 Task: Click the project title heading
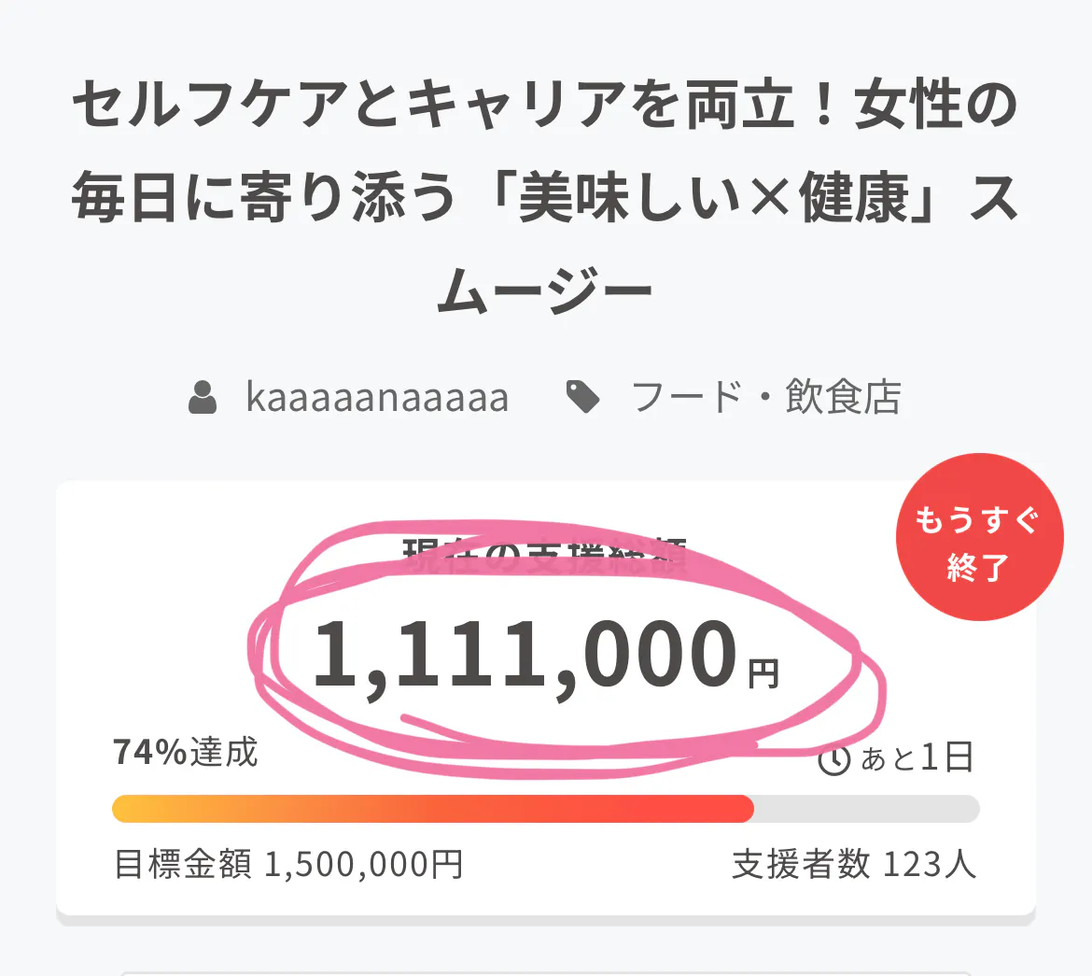tap(545, 199)
